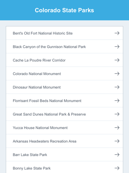129x173 pixels.
Task: Open Black Canyon of the Gunnison National Park
Action: pos(64,46)
